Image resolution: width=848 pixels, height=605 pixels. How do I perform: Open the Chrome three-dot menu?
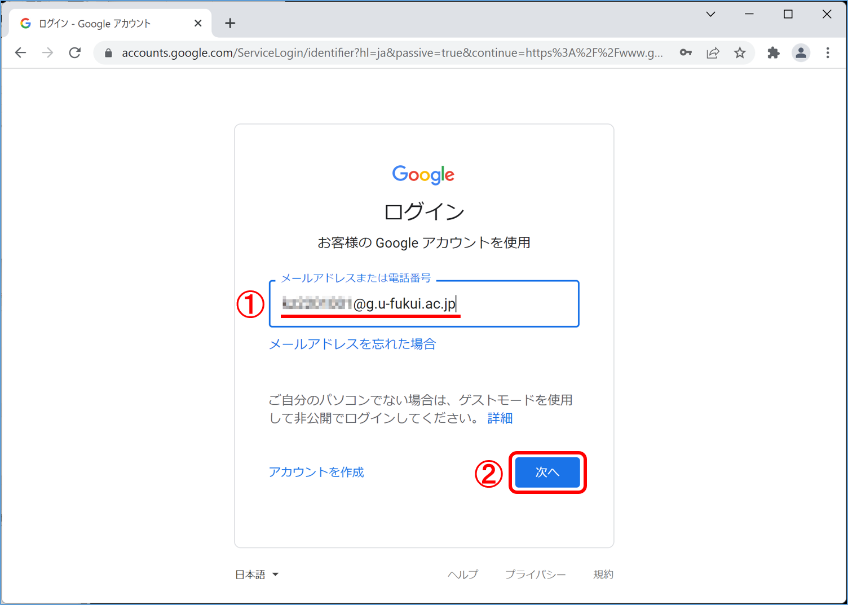coord(828,52)
